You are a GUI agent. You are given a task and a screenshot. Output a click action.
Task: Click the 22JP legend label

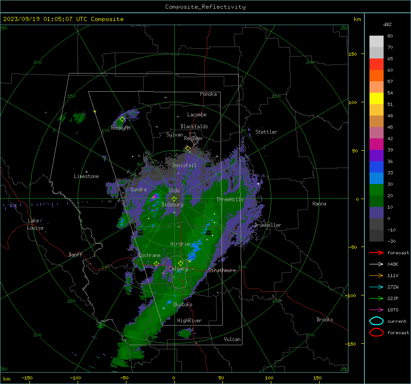[x=393, y=298]
